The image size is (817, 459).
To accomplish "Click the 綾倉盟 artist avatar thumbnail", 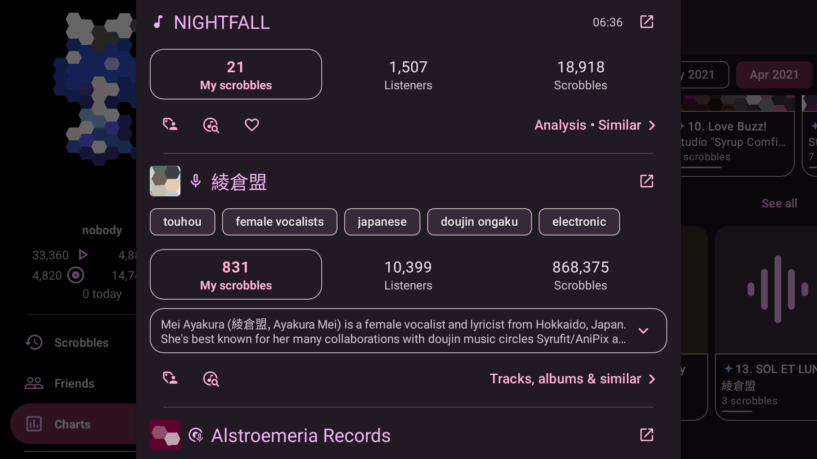I will [165, 181].
